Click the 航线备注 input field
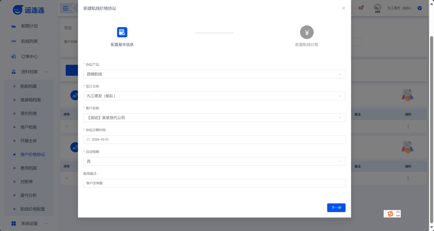 [214, 183]
